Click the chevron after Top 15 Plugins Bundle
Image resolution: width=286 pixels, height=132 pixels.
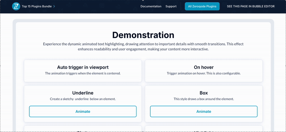[x=54, y=6]
